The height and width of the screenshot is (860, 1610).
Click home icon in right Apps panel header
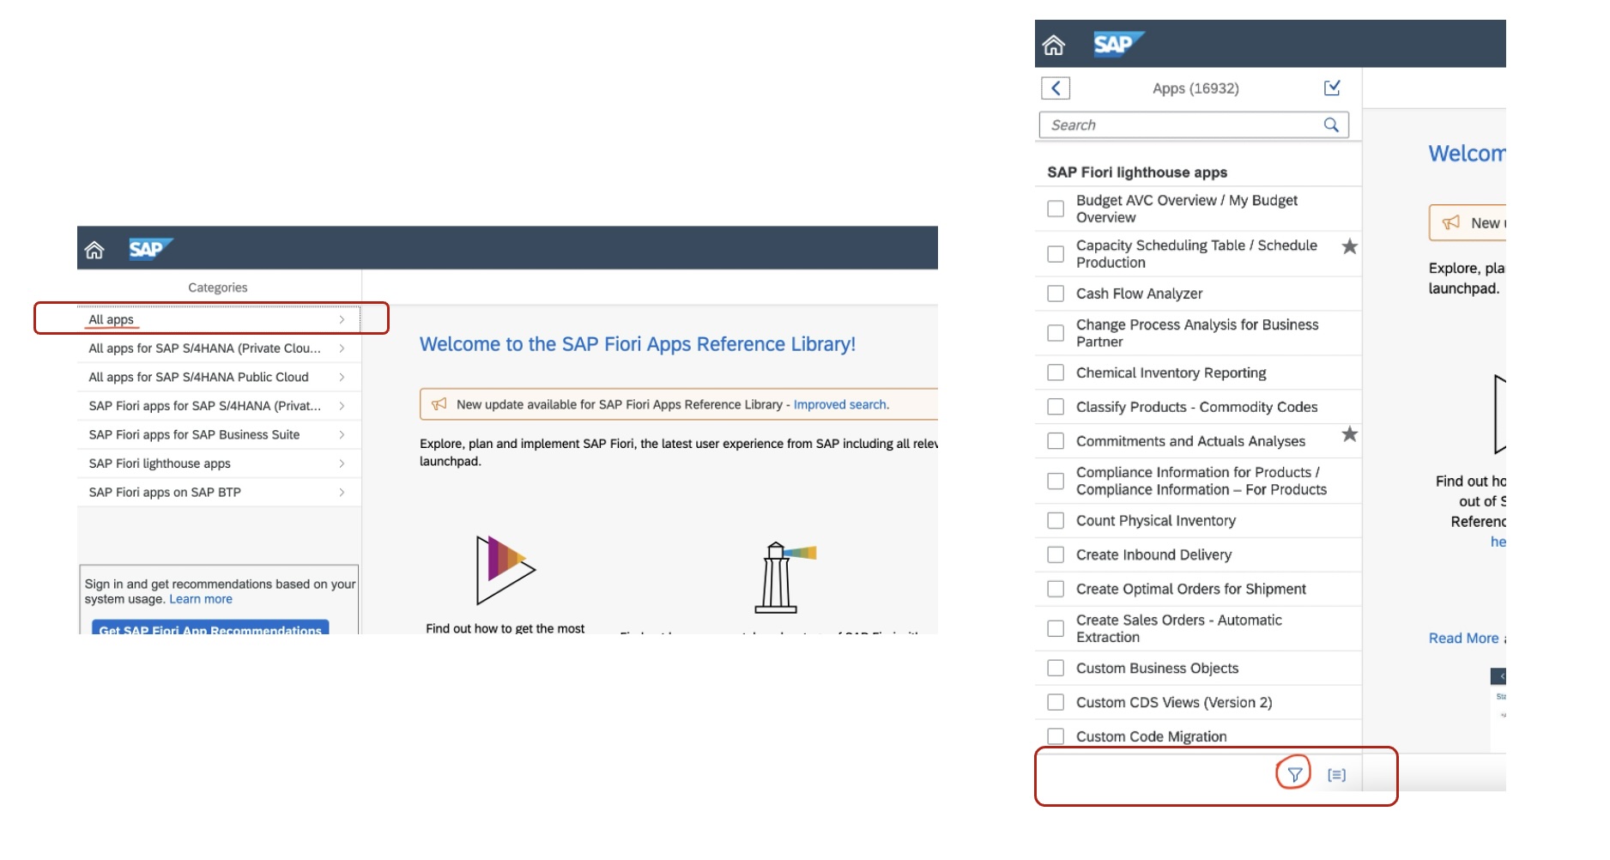pyautogui.click(x=1054, y=45)
